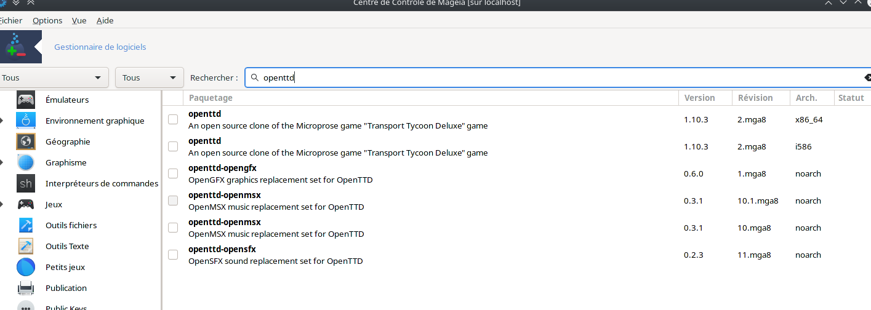Click the 10.1.mga8 revision cell

pos(758,201)
